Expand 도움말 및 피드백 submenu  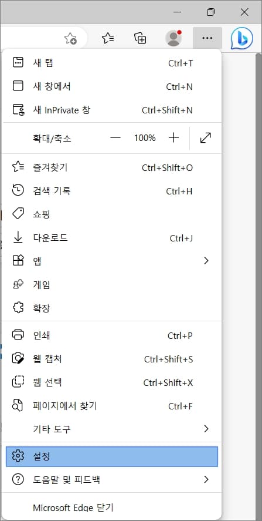coord(112,479)
